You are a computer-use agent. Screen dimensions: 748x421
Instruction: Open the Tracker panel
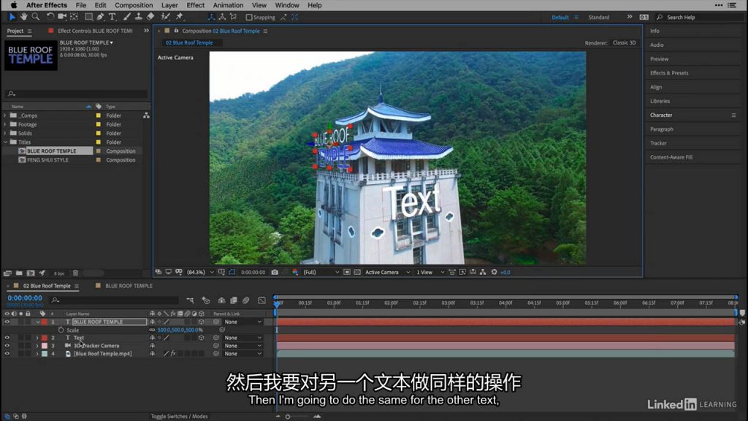point(658,143)
